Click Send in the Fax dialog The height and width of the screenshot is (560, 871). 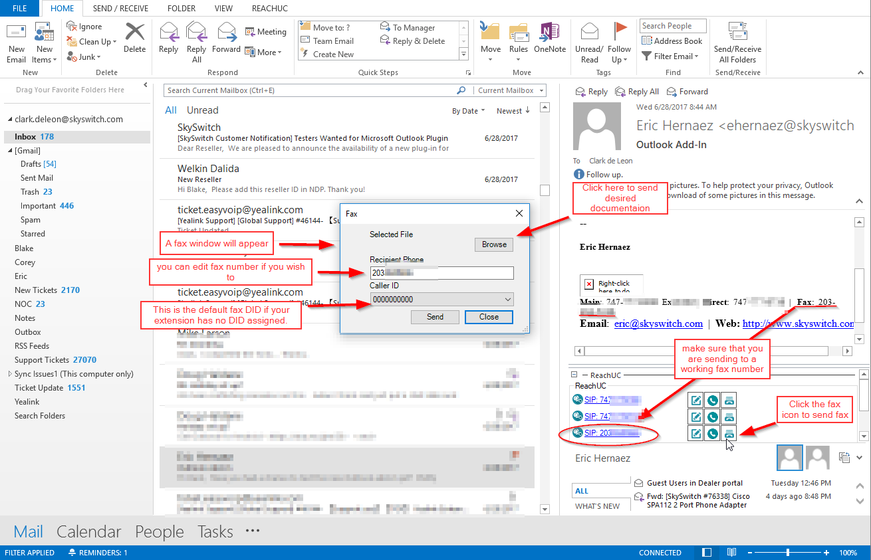pos(435,317)
